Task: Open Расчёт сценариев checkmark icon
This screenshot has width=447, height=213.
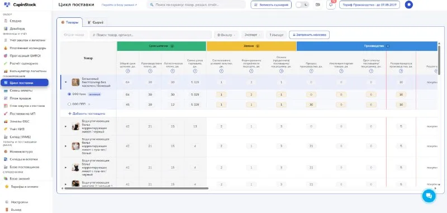Action: [6, 64]
